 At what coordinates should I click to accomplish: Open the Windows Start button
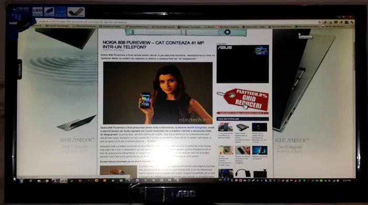(22, 181)
